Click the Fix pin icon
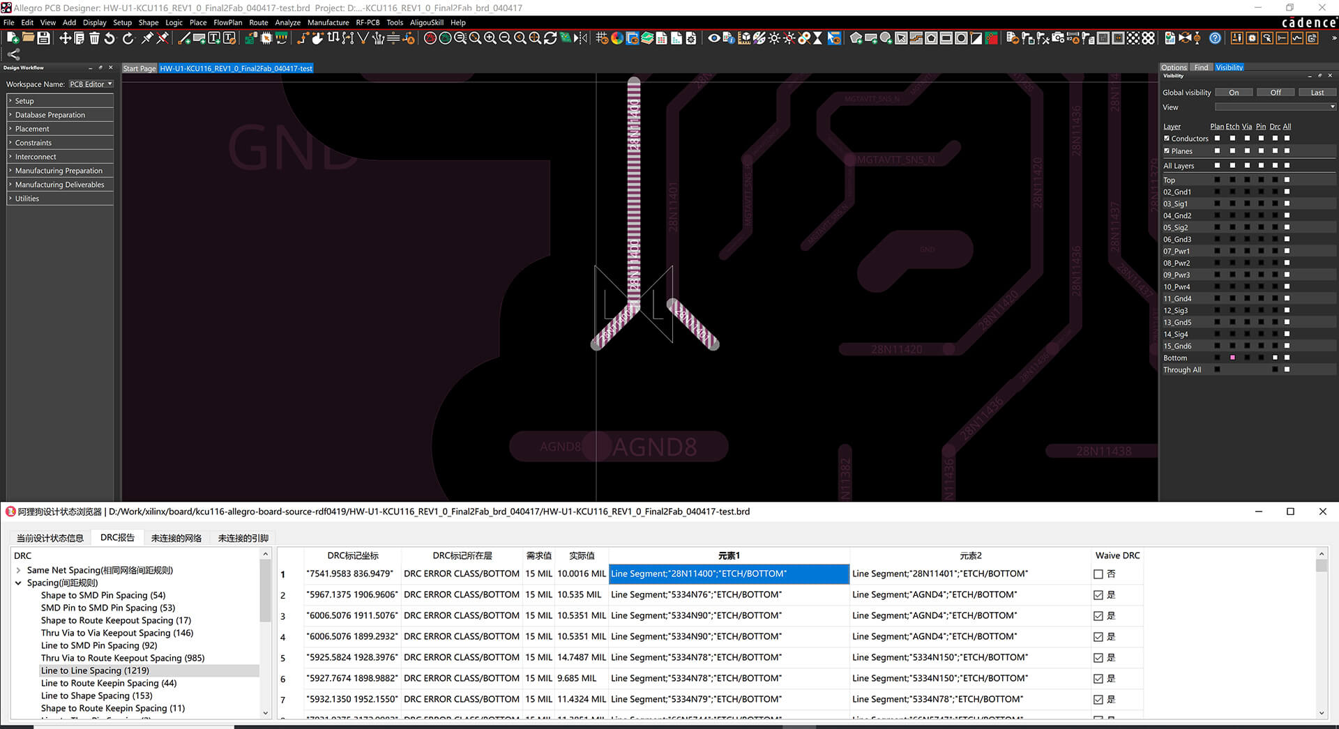Viewport: 1339px width, 729px height. click(x=147, y=38)
